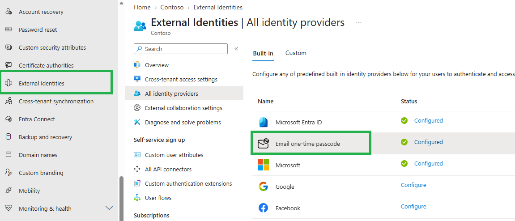The height and width of the screenshot is (221, 515).
Task: Click the Google provider name text
Action: (x=285, y=187)
